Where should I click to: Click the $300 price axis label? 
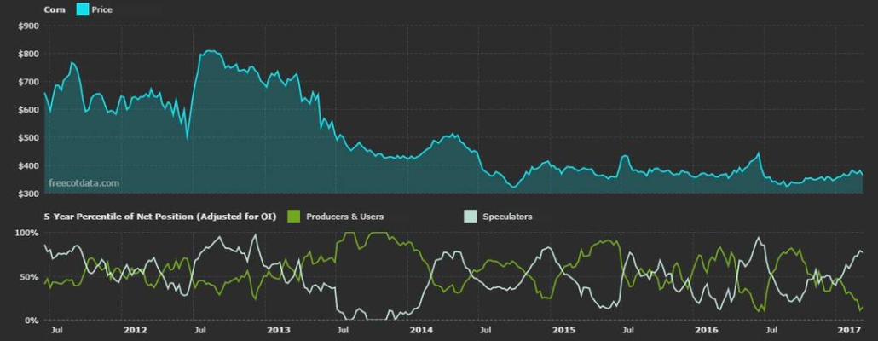point(28,194)
